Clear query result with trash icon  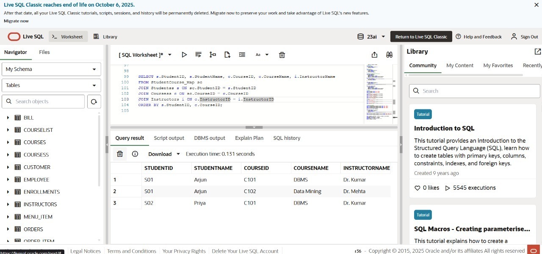point(120,154)
